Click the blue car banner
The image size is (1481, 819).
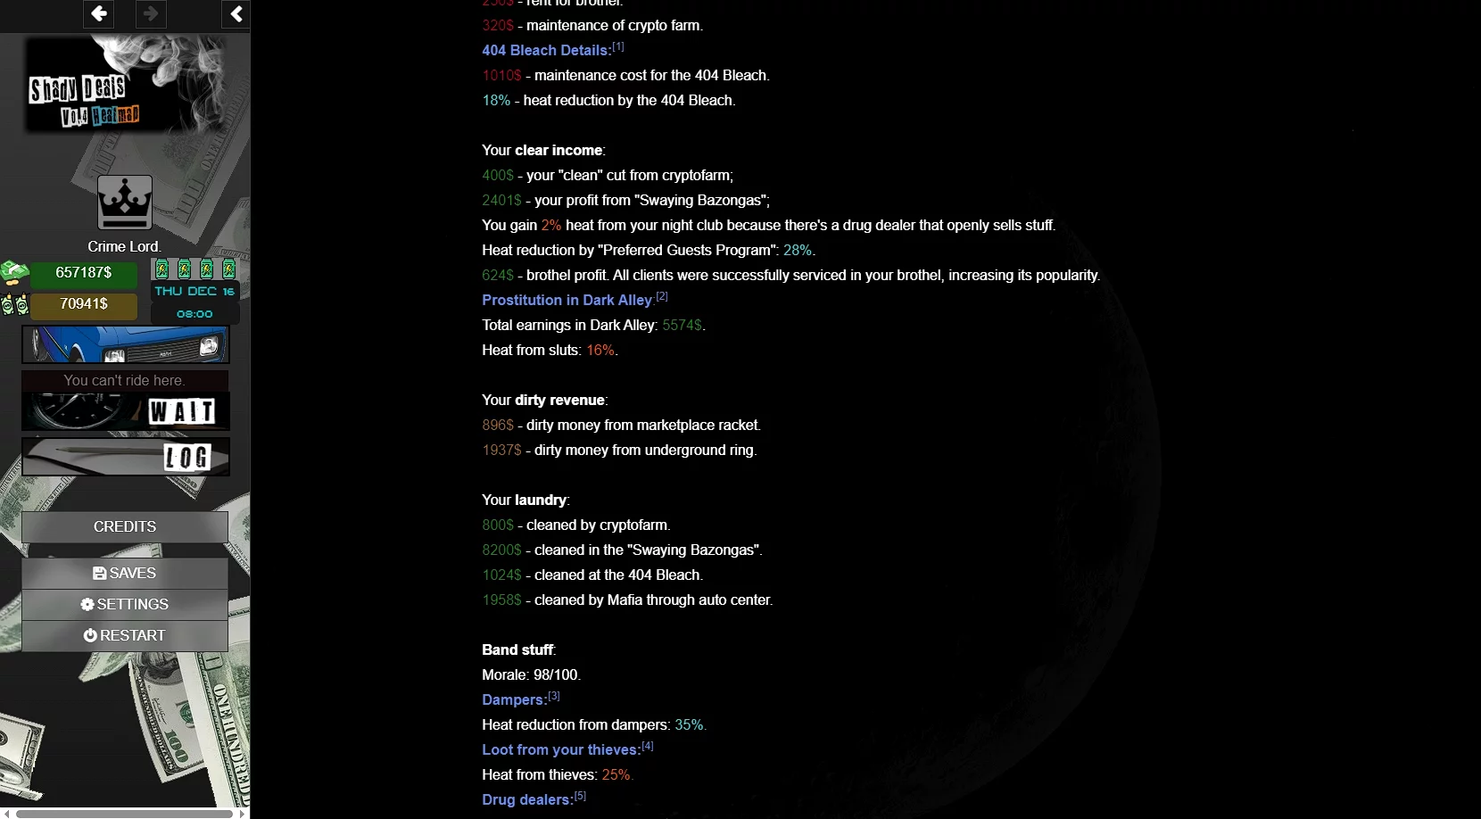(x=125, y=344)
